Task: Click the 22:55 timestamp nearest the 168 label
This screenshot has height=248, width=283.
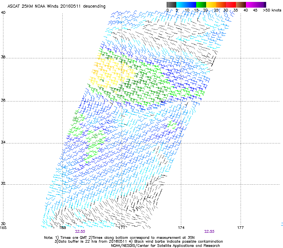Action: [x=80, y=232]
